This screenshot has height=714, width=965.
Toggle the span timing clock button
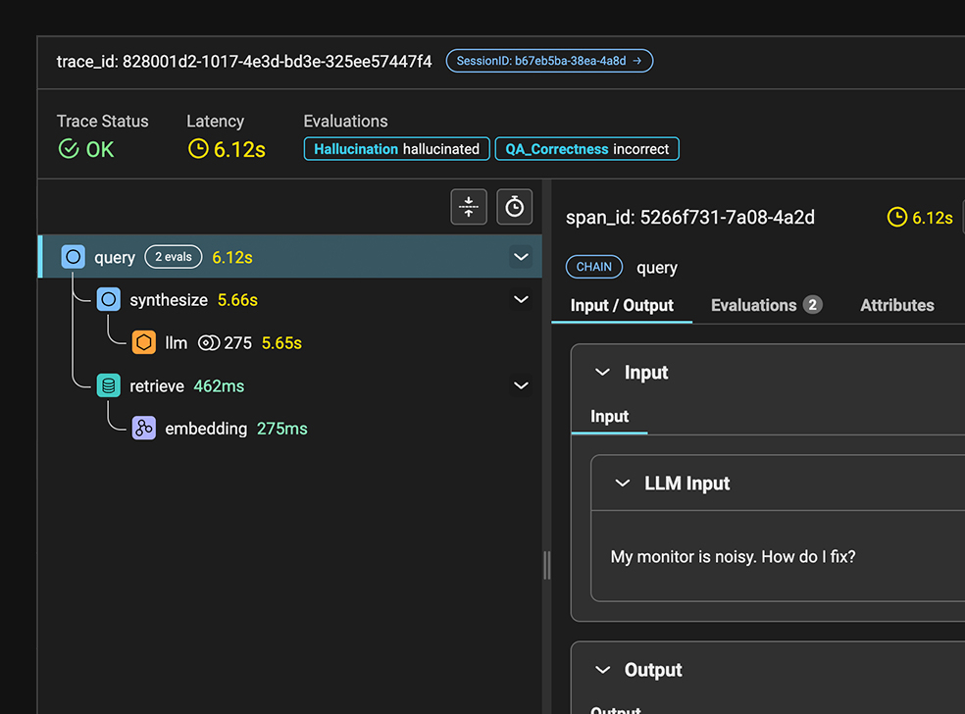point(514,207)
